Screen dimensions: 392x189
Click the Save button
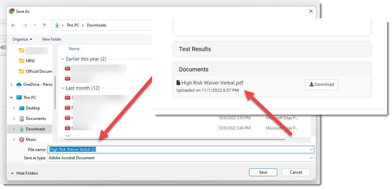click(x=263, y=172)
